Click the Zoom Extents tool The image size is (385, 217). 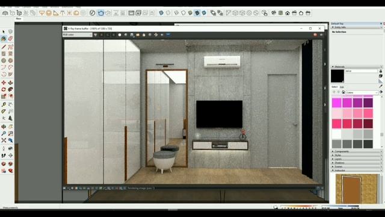(x=4, y=140)
